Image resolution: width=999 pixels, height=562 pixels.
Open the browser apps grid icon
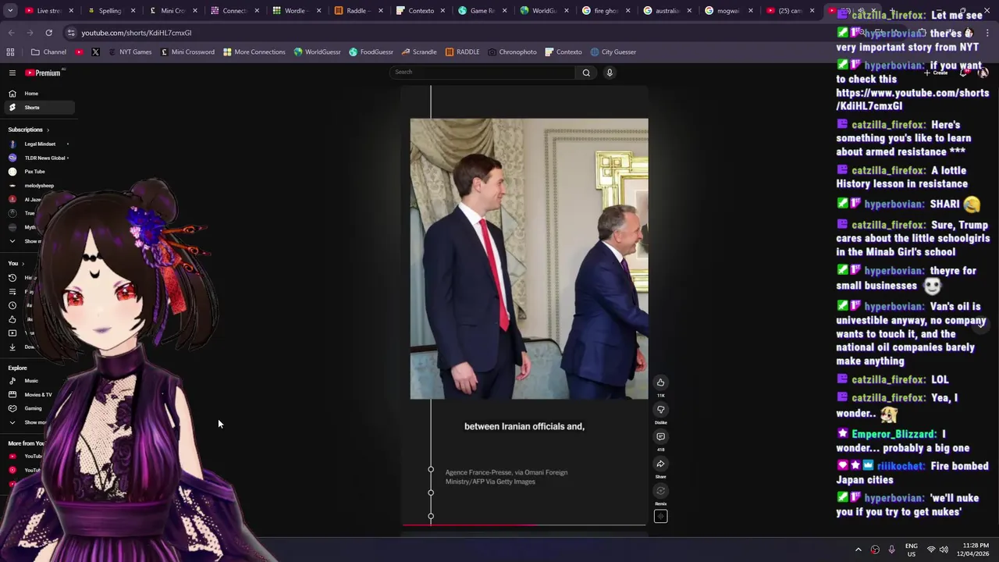[10, 52]
